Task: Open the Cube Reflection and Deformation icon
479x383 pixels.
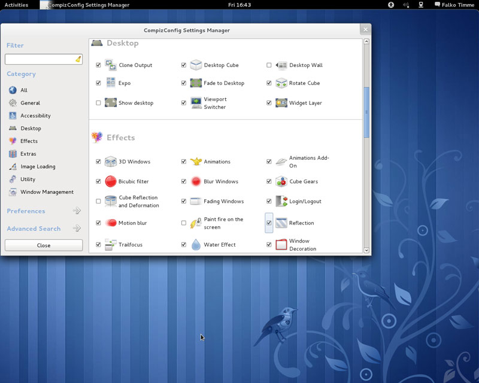Action: (111, 201)
